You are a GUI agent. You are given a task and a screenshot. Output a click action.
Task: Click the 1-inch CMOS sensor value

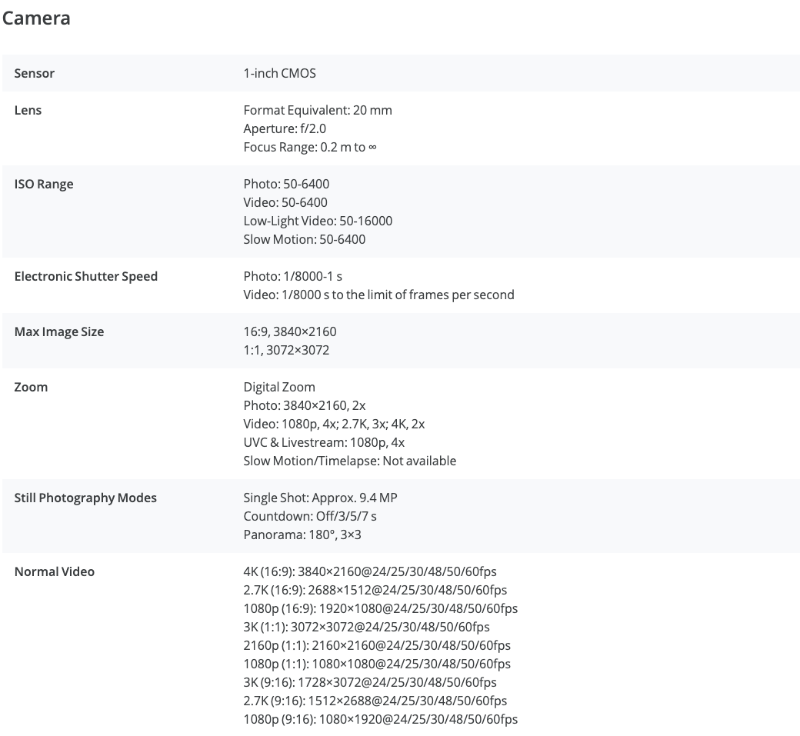[x=279, y=73]
